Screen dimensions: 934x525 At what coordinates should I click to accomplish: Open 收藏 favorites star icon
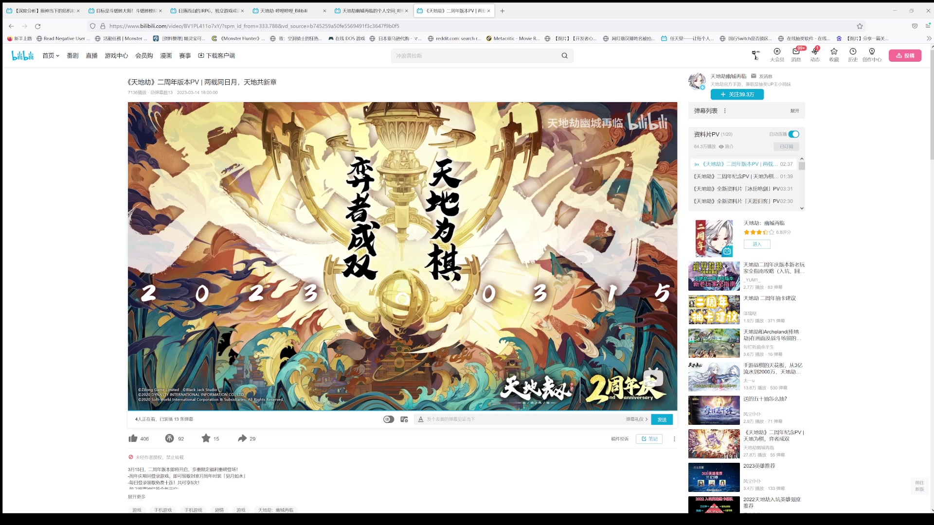[x=834, y=55]
